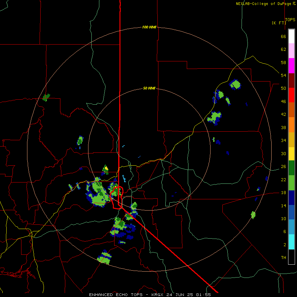Click the '38' legend value
The image size is (297, 297).
point(283,127)
